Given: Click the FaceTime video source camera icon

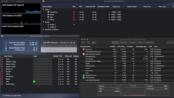Looking at the screenshot, I should coord(48,12).
